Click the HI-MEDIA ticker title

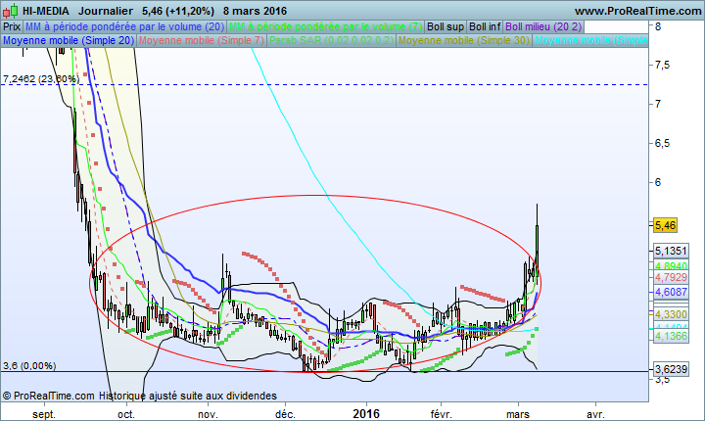pyautogui.click(x=45, y=11)
